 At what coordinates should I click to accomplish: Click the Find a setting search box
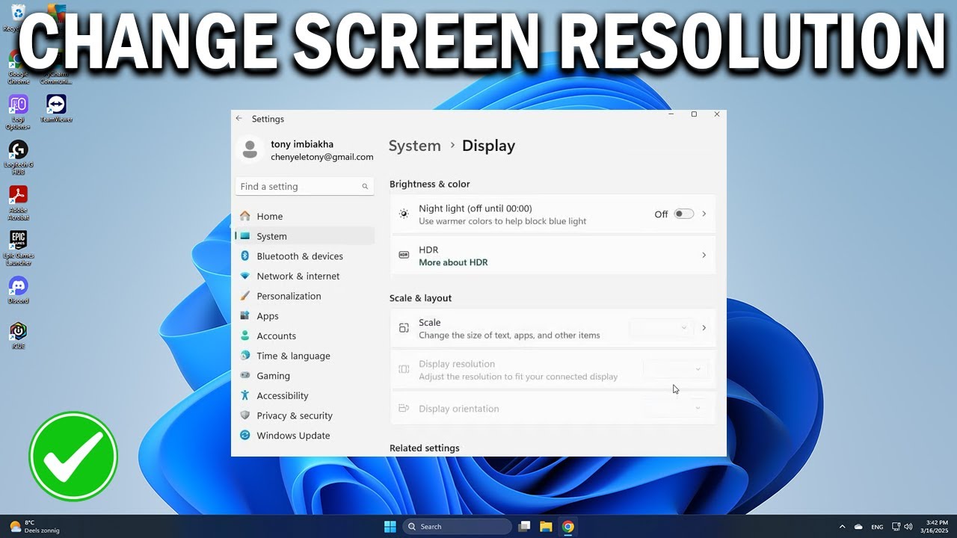pyautogui.click(x=304, y=186)
